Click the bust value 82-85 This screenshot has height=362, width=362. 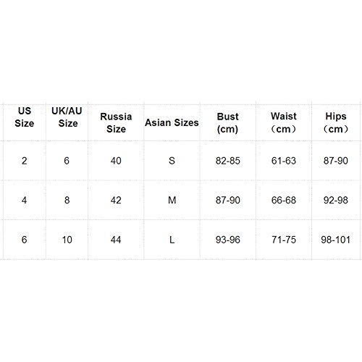pos(228,161)
